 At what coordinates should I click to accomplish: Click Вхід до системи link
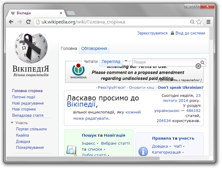pyautogui.click(x=190, y=33)
